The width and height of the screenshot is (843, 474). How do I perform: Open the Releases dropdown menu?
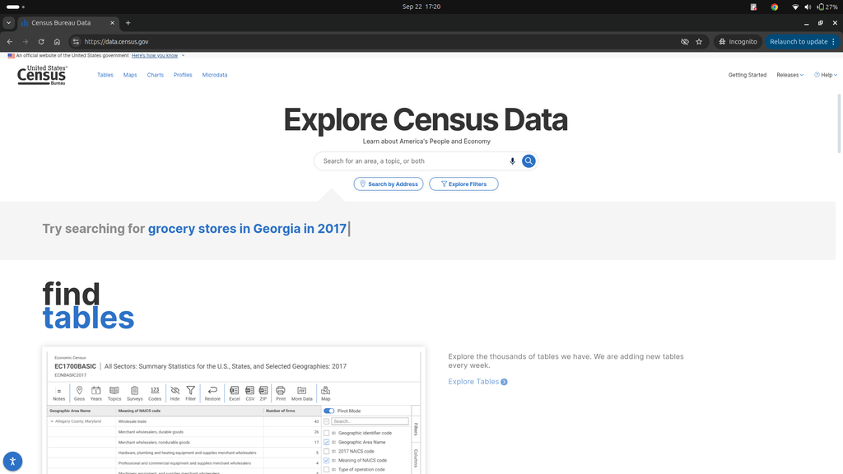coord(789,75)
